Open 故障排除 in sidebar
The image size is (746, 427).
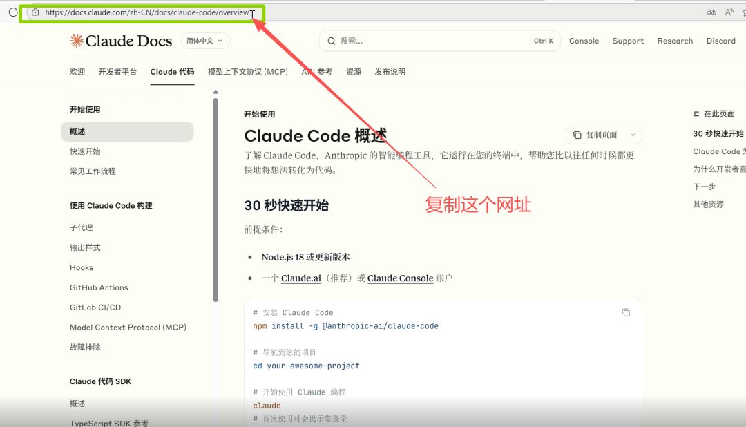pos(85,347)
